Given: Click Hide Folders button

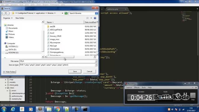Looking at the screenshot, I should point(9,72).
